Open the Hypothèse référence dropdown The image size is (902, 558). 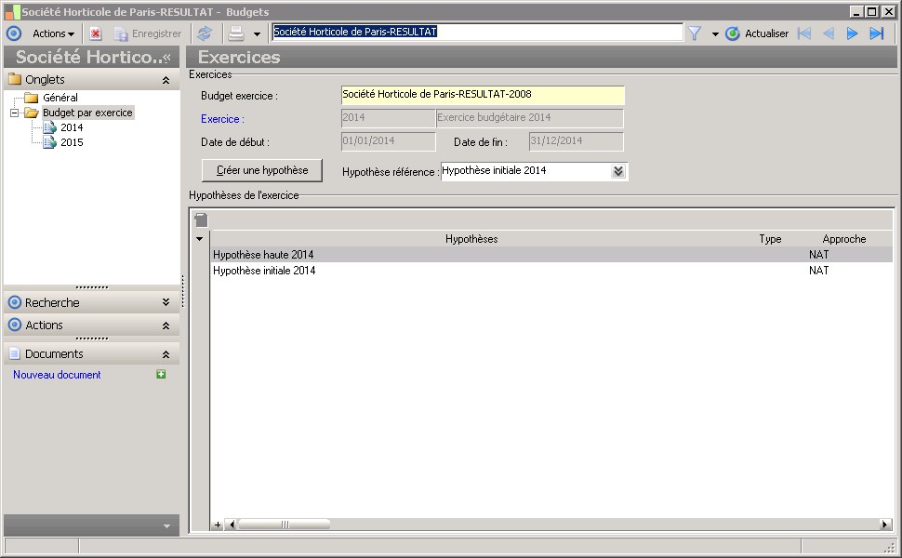click(618, 171)
